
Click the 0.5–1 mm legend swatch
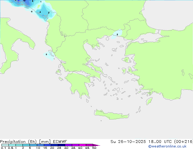click(12, 145)
